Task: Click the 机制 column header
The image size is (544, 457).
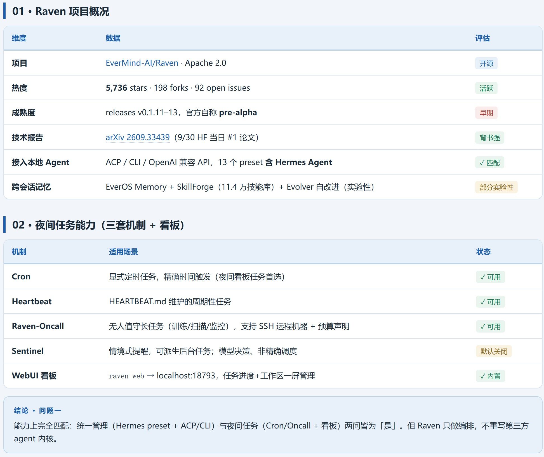Action: [19, 252]
